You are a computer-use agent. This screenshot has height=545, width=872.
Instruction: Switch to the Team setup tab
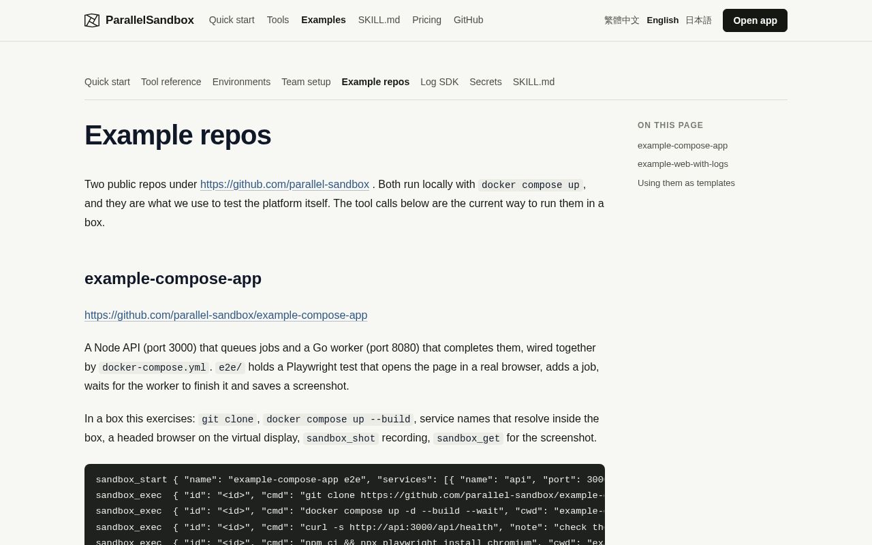click(x=306, y=82)
